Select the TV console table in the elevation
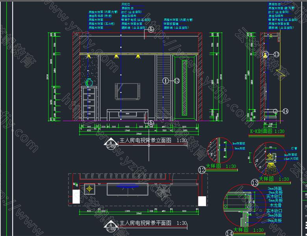This screenshot has width=307, height=236. tap(128, 115)
